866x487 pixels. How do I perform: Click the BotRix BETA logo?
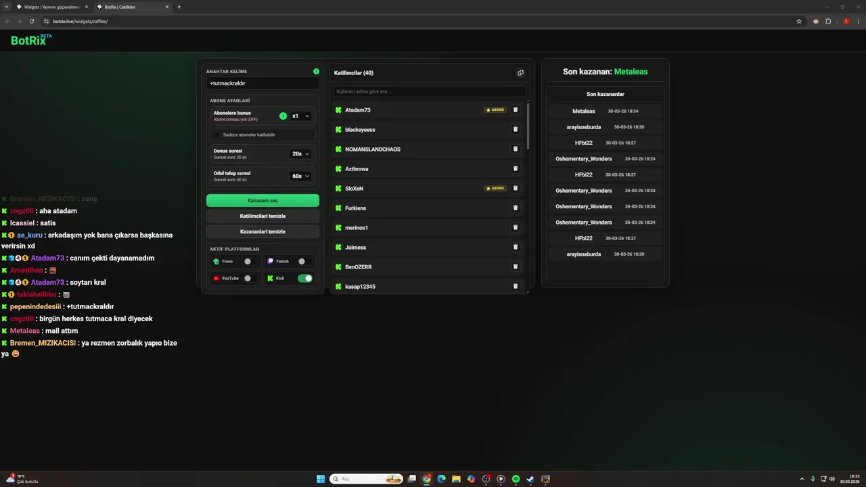pyautogui.click(x=31, y=40)
